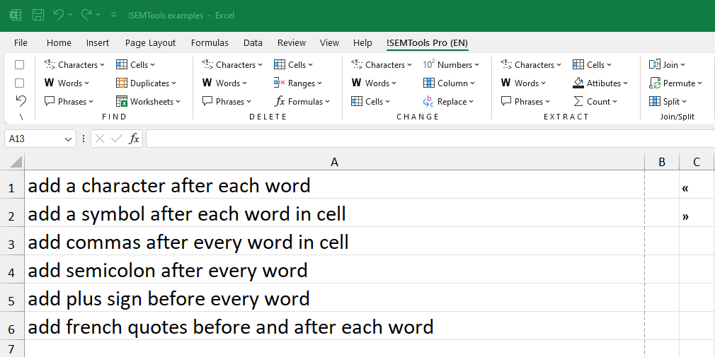Open Extract Attributes menu
The image size is (715, 357).
point(600,83)
